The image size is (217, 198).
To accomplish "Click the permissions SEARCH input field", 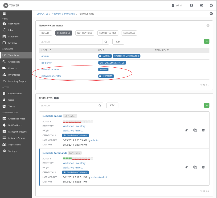I will 71,42.
